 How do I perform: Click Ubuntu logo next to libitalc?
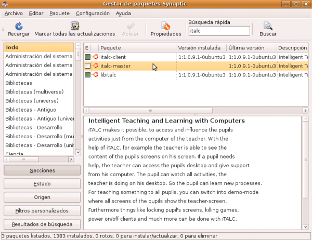pos(95,75)
